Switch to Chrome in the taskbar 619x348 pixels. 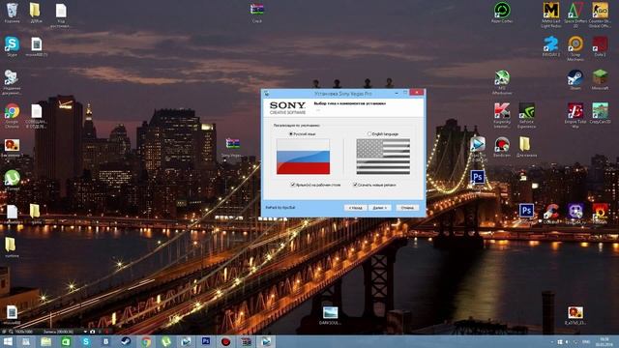click(146, 341)
